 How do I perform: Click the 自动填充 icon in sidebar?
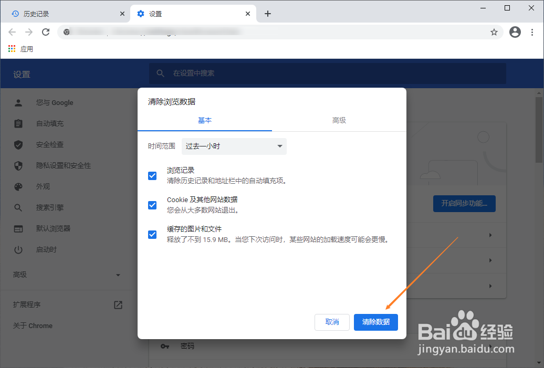pos(18,123)
